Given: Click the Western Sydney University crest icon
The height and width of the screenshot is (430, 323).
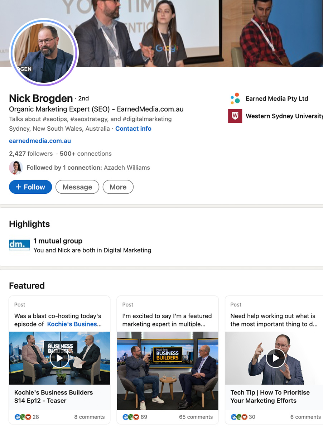Looking at the screenshot, I should point(235,116).
